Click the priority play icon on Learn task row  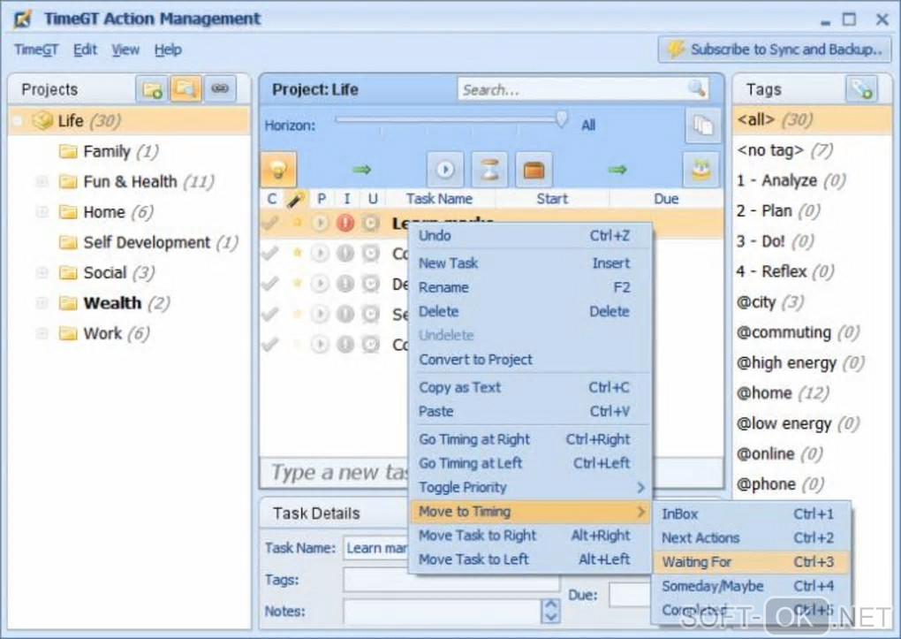pyautogui.click(x=320, y=223)
